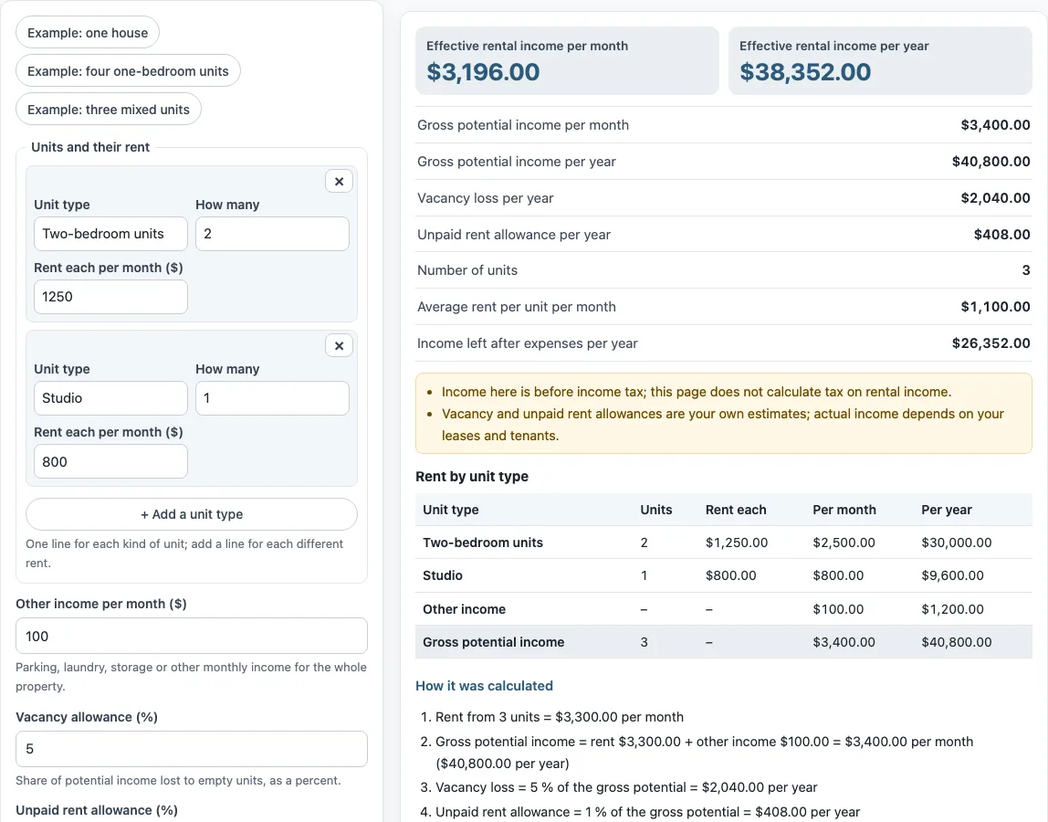Load 'Example: three mixed units' preset
The image size is (1048, 822).
coord(109,110)
